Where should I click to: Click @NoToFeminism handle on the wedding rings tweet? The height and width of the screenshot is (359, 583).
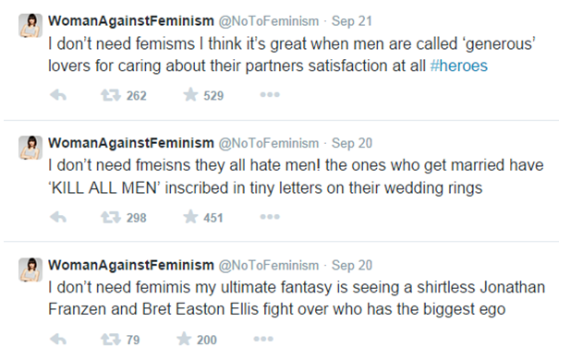tap(269, 143)
